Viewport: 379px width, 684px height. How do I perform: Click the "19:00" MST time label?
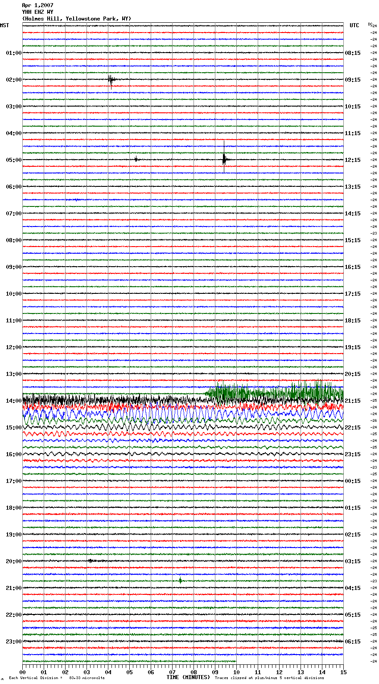[14, 535]
